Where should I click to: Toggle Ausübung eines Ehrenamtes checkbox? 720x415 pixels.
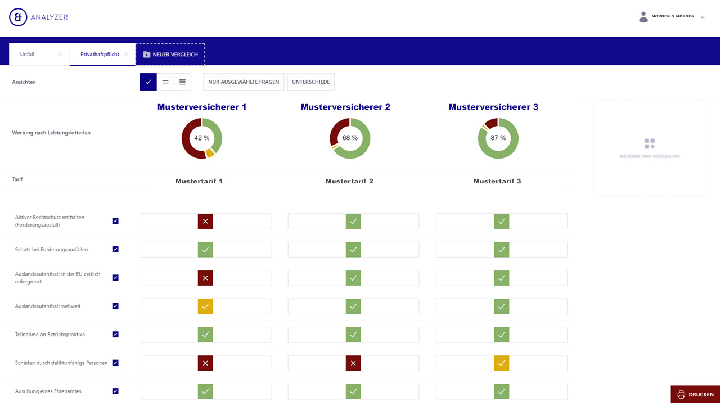[115, 391]
